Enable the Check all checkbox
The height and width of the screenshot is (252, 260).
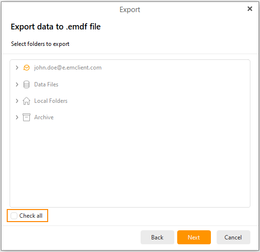point(14,216)
